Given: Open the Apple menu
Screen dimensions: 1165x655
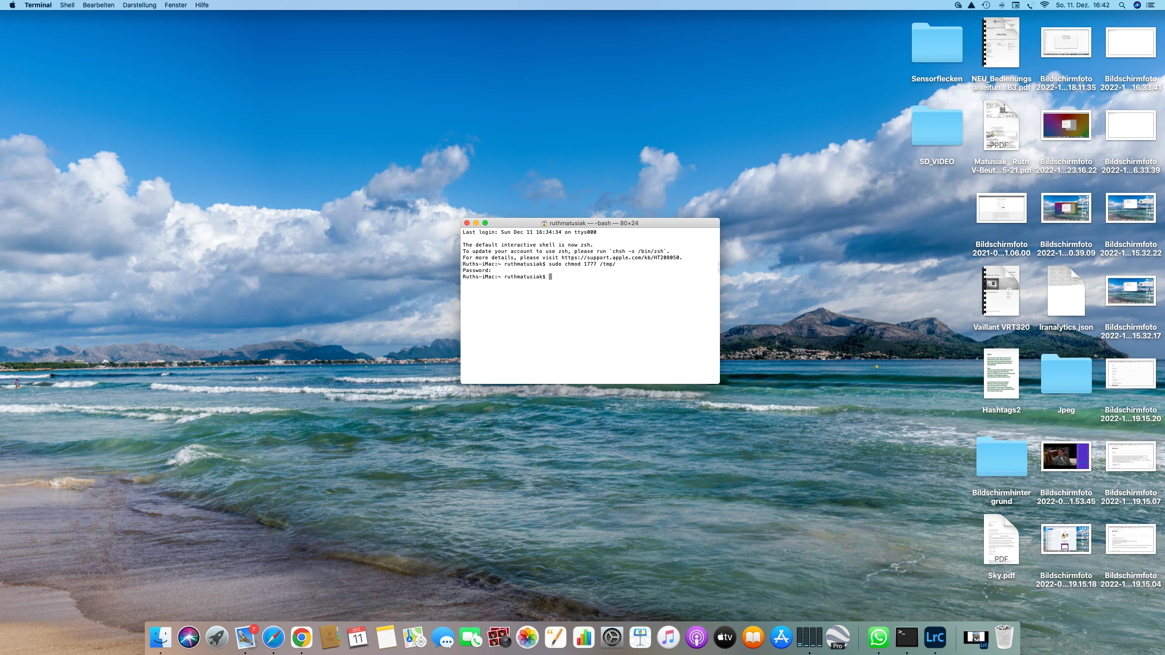Looking at the screenshot, I should (x=12, y=5).
